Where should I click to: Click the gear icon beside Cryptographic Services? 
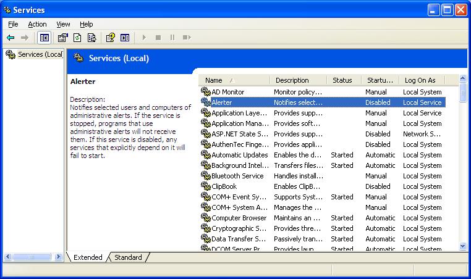[x=206, y=228]
